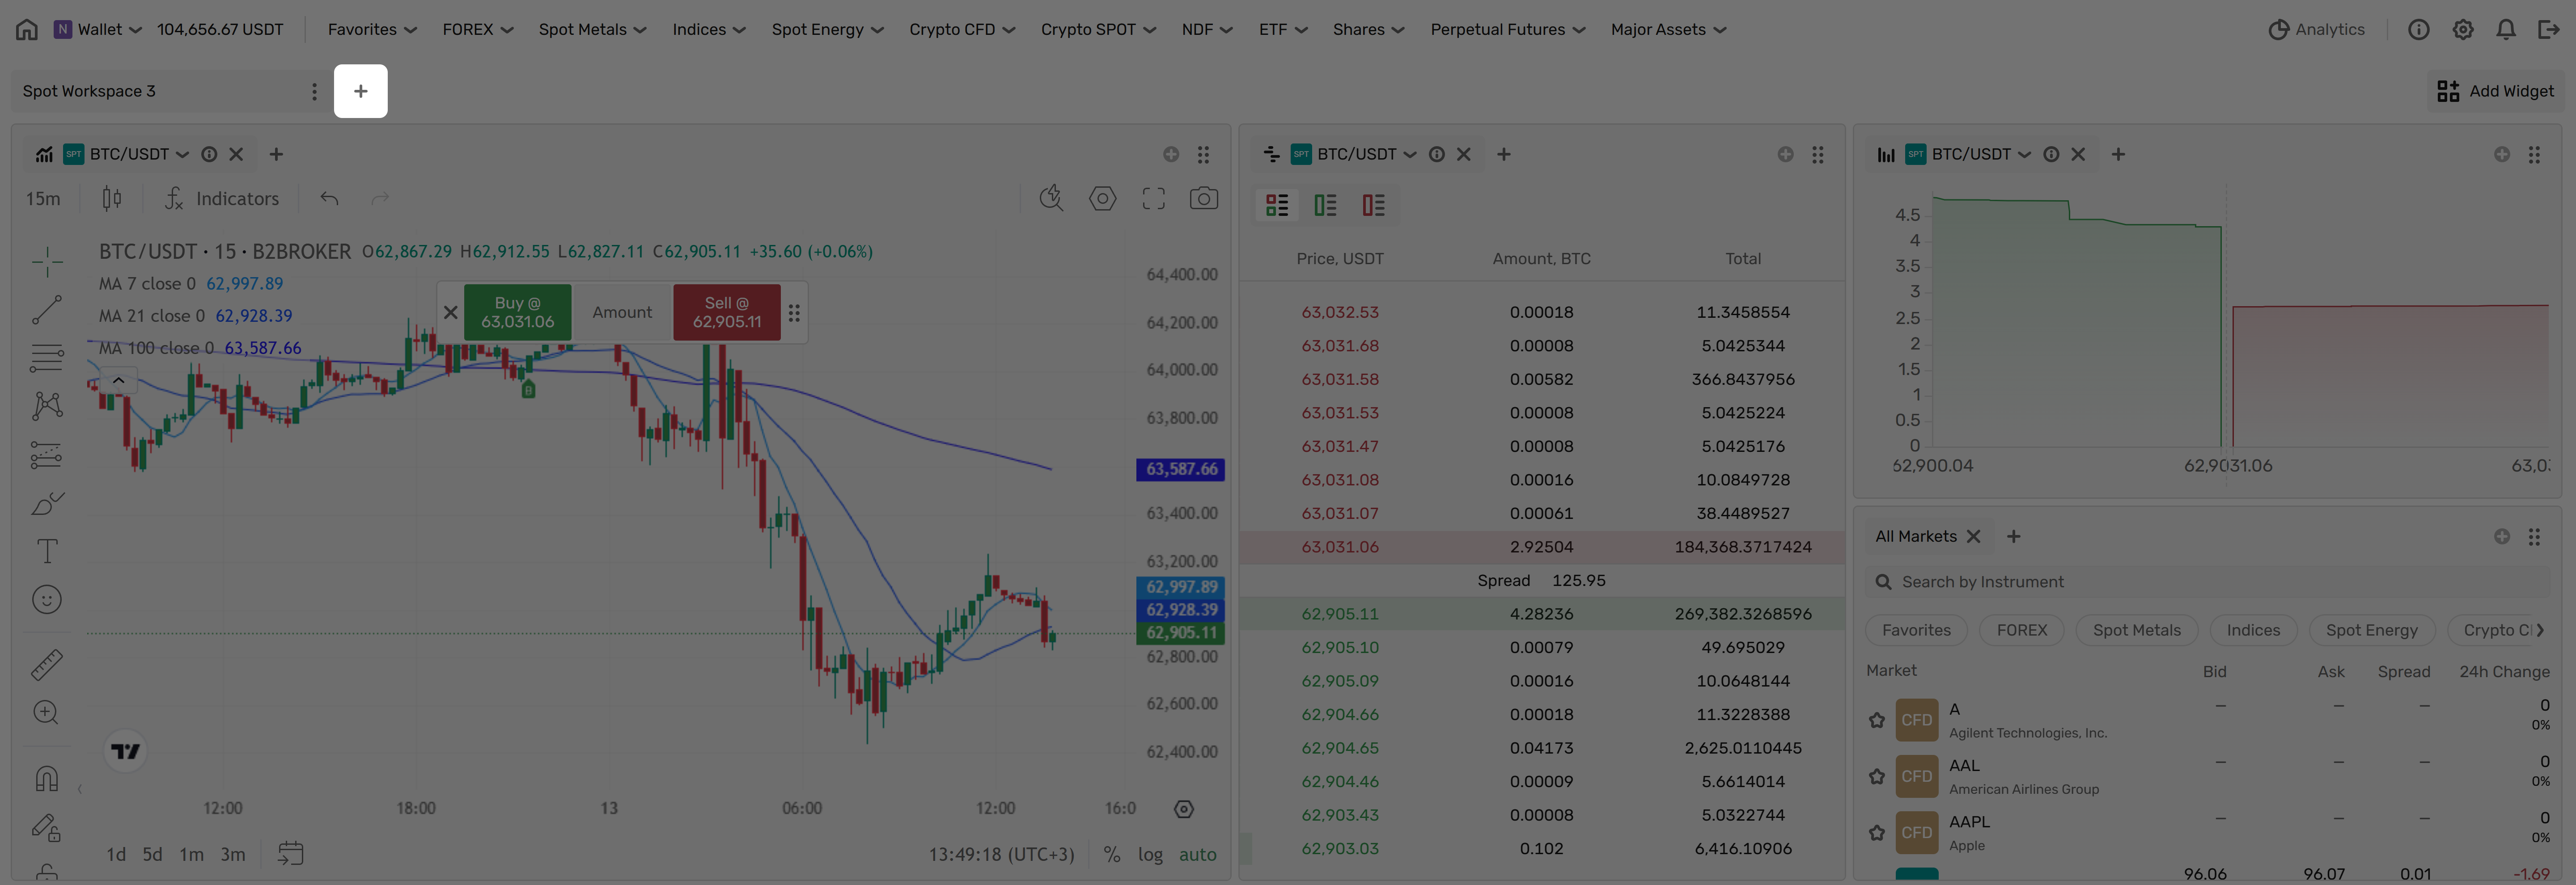
Task: Click the Buy @ 63,031.06 button
Action: 518,312
